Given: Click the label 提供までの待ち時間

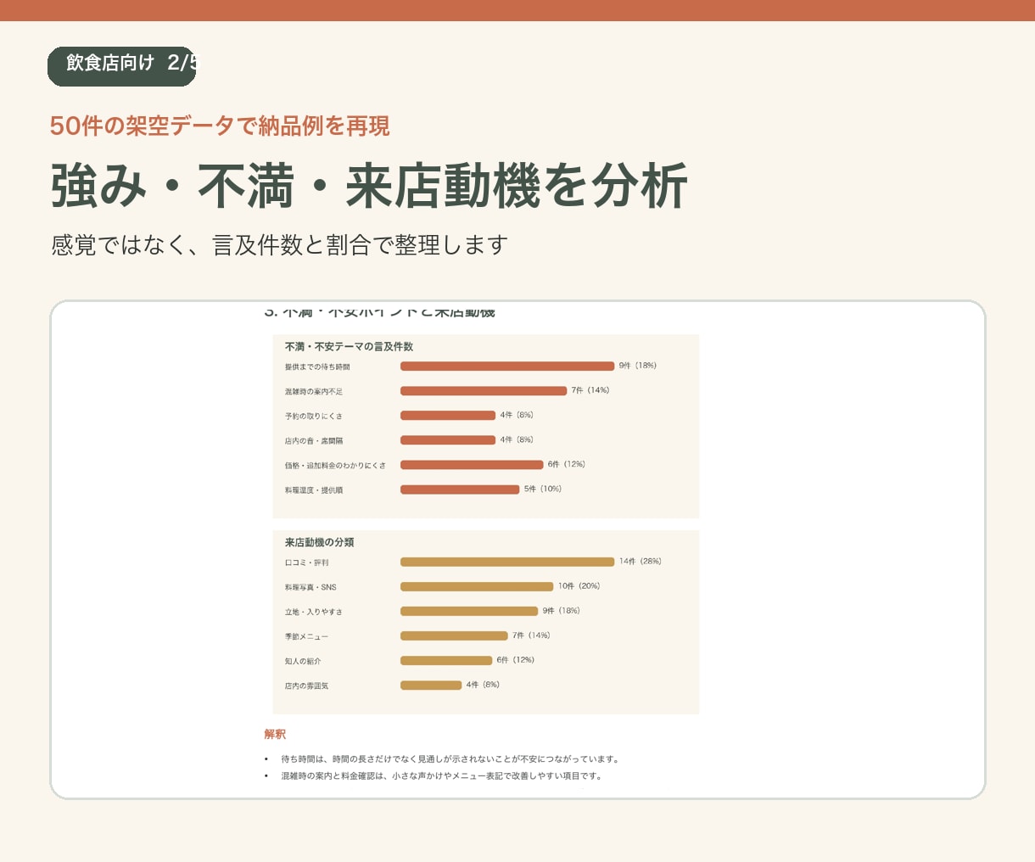Looking at the screenshot, I should [x=317, y=367].
